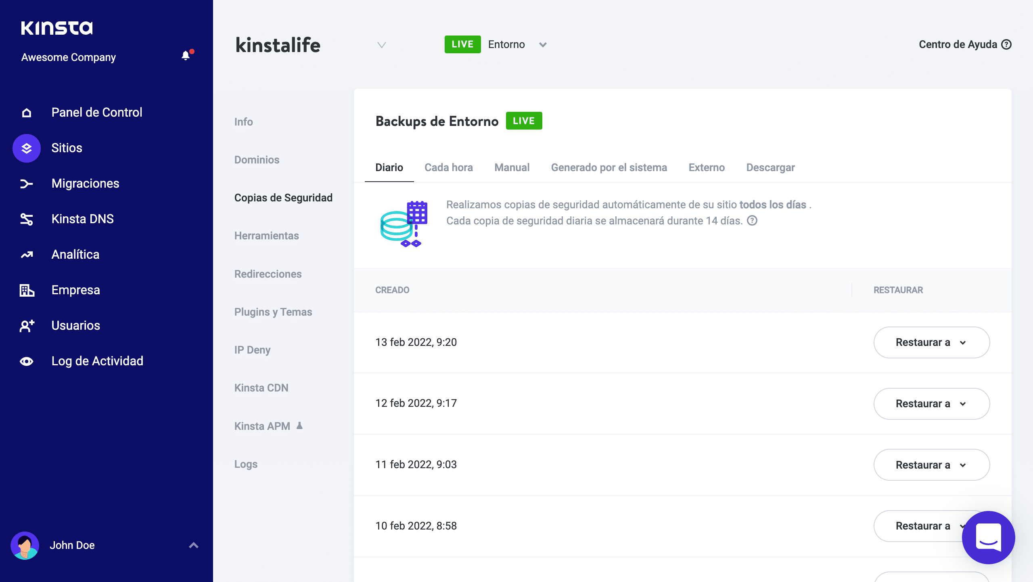This screenshot has height=582, width=1033.
Task: Click John Doe avatar thumbnail
Action: tap(25, 545)
